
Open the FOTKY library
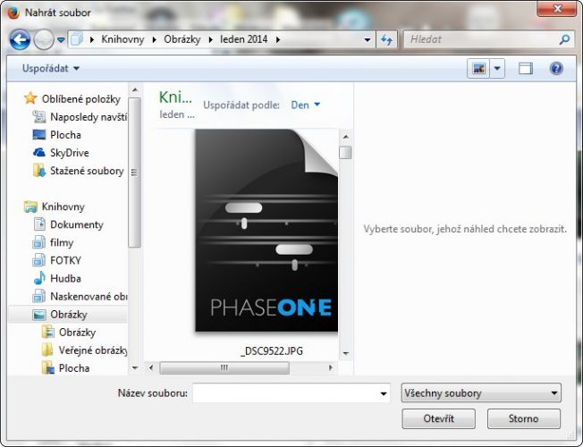coord(65,260)
